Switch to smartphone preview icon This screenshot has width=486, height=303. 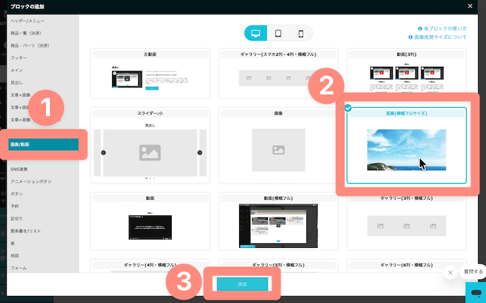(301, 33)
